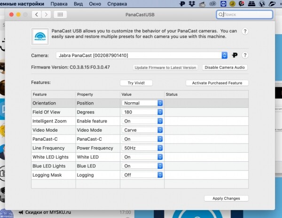This screenshot has height=218, width=282.
Task: Open the Video Mode Carve dropdown
Action: 142,130
